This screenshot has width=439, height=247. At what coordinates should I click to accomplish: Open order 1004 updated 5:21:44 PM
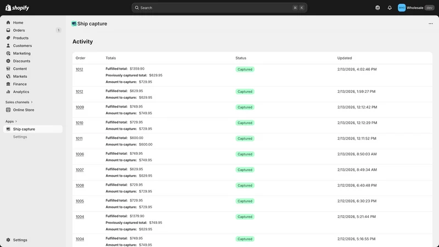click(80, 217)
